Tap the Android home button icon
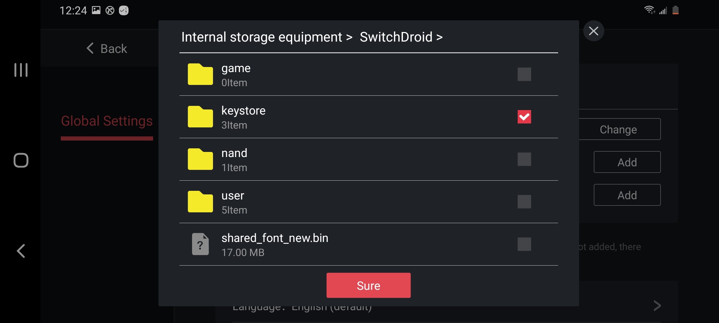The height and width of the screenshot is (323, 719). click(21, 160)
